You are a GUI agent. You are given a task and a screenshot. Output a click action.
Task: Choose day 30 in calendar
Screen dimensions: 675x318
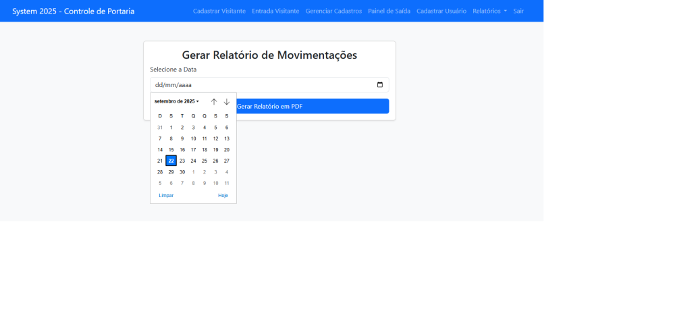click(x=182, y=171)
